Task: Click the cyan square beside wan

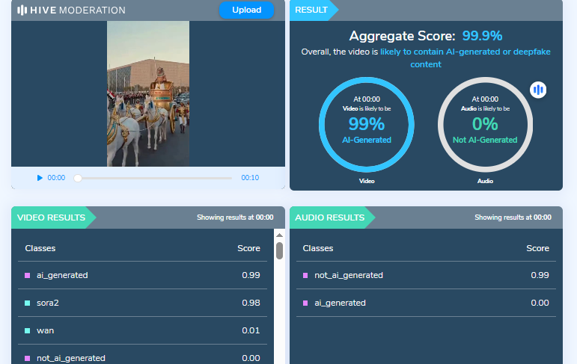Action: pyautogui.click(x=28, y=330)
